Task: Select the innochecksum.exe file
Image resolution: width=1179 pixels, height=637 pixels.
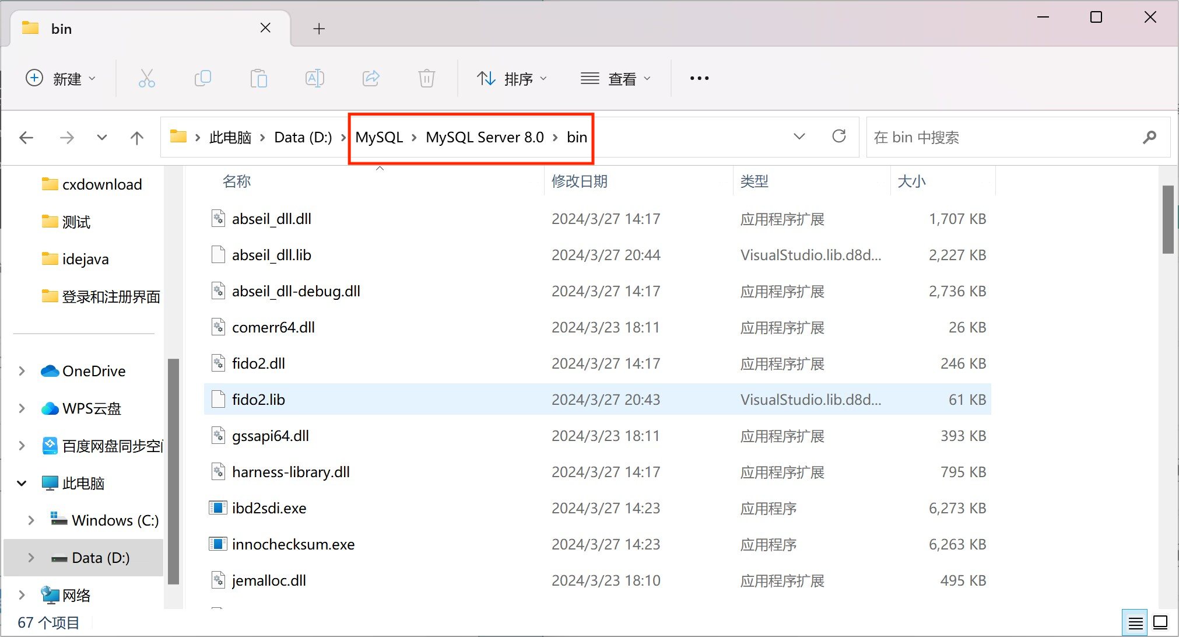Action: [x=293, y=544]
